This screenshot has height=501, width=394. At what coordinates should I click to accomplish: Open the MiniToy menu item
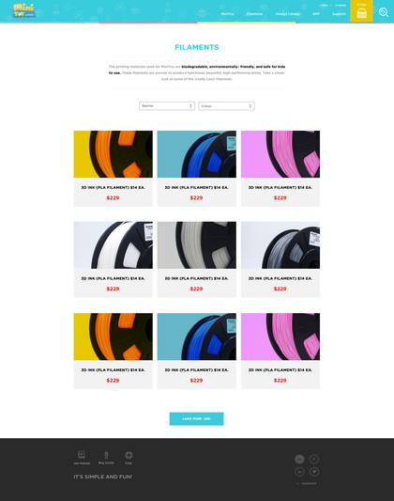(227, 14)
